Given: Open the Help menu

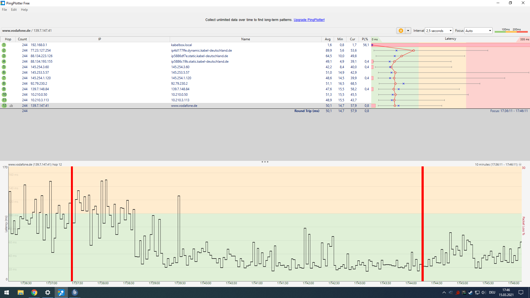Looking at the screenshot, I should (x=24, y=10).
